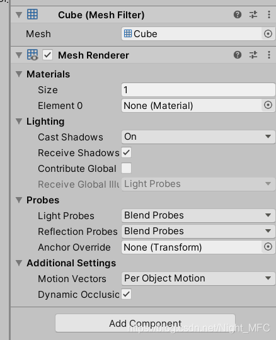This screenshot has height=340, width=276.
Task: Open help for Cube Mesh Filter component
Action: (238, 14)
